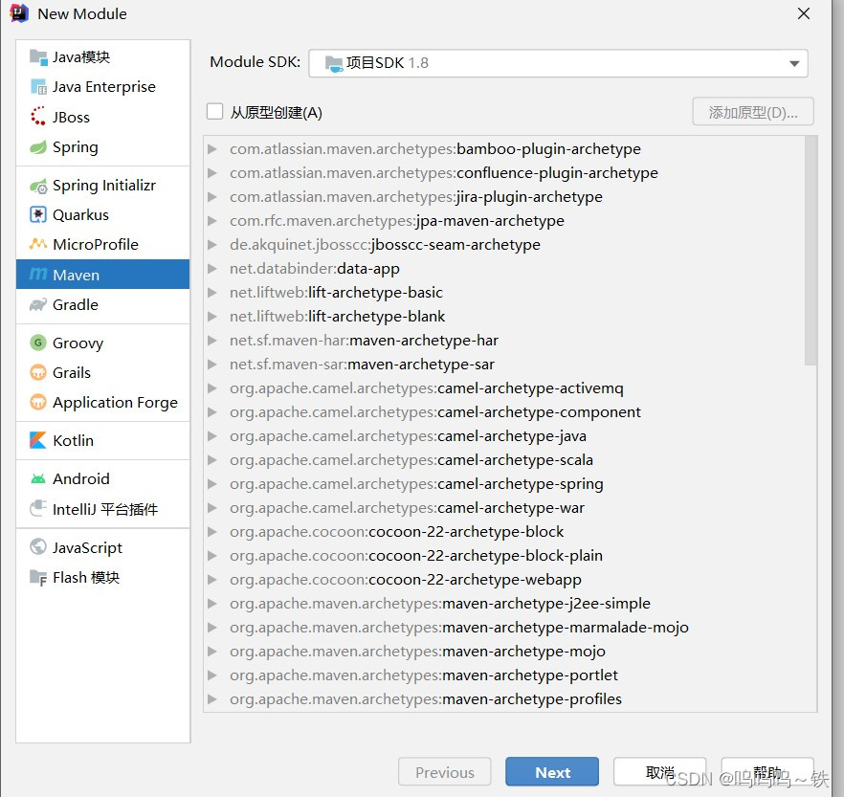Select the camel-archetype-war row
The width and height of the screenshot is (844, 797).
pyautogui.click(x=504, y=507)
